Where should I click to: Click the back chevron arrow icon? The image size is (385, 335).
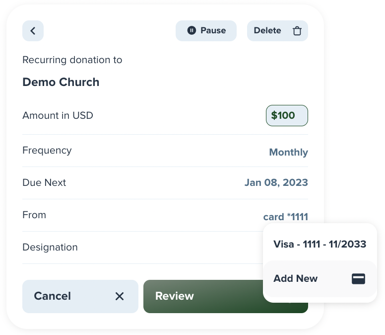click(33, 31)
